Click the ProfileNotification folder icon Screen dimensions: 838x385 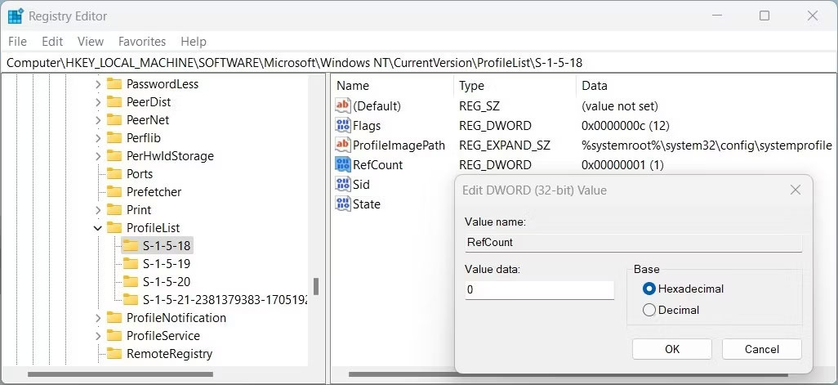point(114,318)
